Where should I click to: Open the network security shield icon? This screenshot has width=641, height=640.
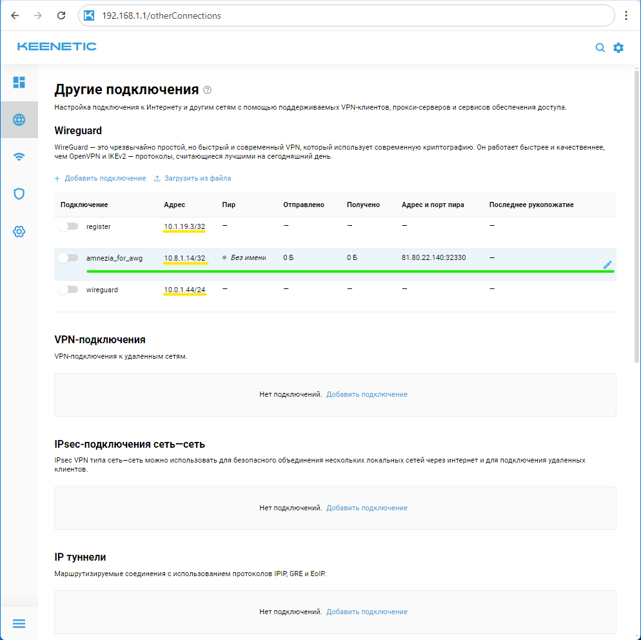[x=19, y=194]
